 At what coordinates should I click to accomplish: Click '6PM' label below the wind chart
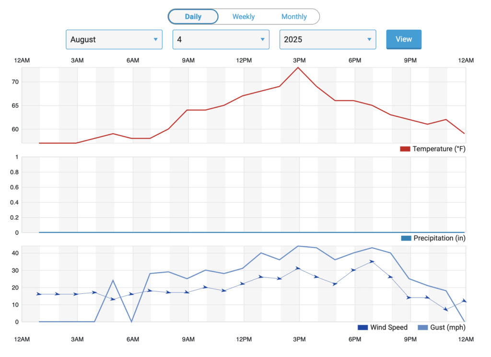355,339
